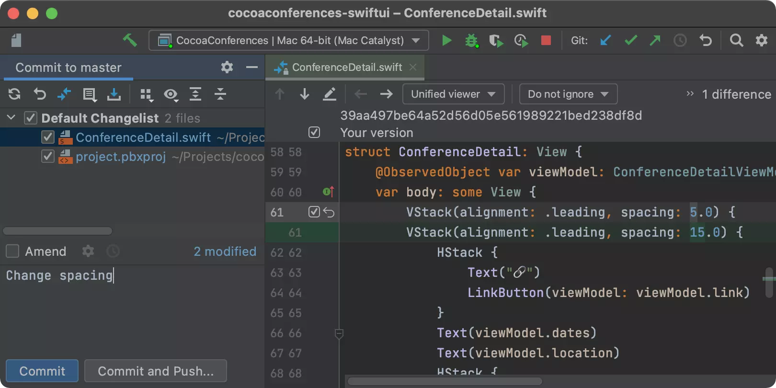Click the Debug bug icon
The width and height of the screenshot is (776, 388).
point(471,41)
